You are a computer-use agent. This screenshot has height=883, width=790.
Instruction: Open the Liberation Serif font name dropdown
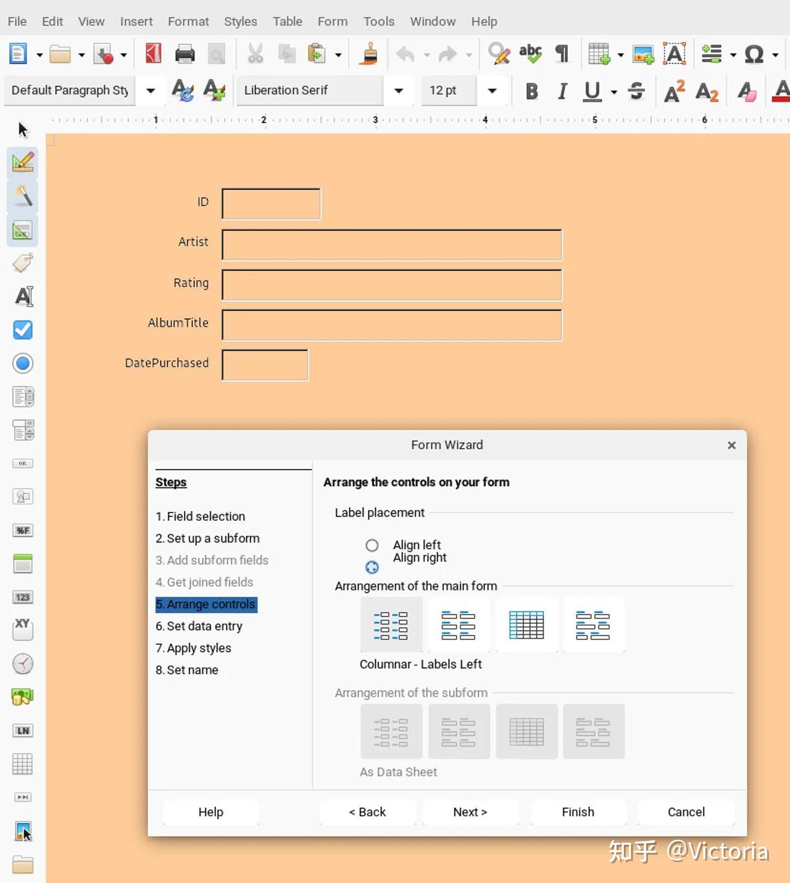(x=399, y=90)
